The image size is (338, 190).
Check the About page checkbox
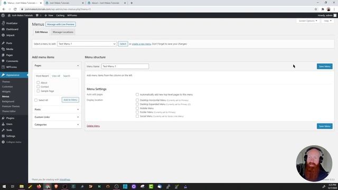(x=38, y=82)
